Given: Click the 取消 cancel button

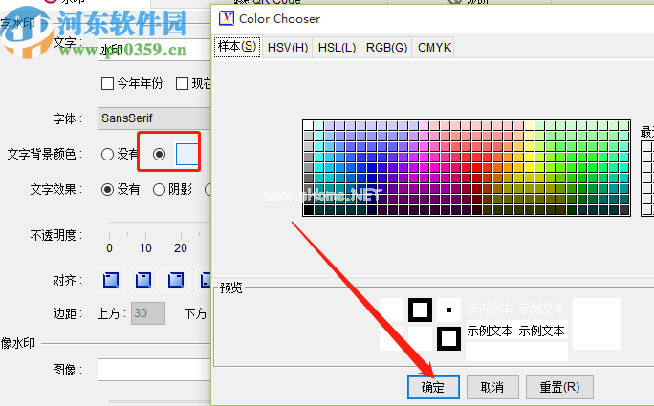Looking at the screenshot, I should coord(492,387).
